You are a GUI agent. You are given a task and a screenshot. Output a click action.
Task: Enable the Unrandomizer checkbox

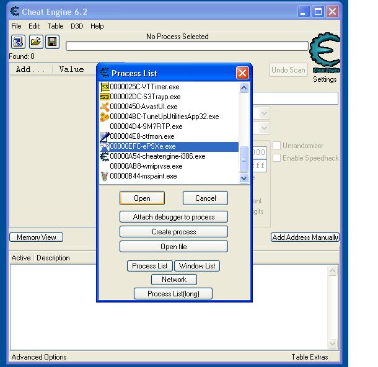[276, 146]
